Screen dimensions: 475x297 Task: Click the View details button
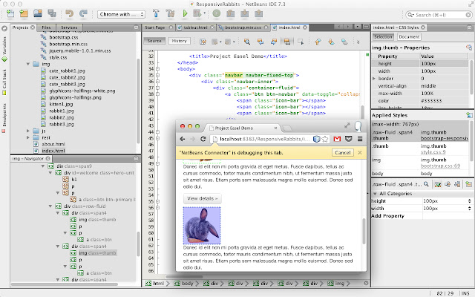coord(201,199)
